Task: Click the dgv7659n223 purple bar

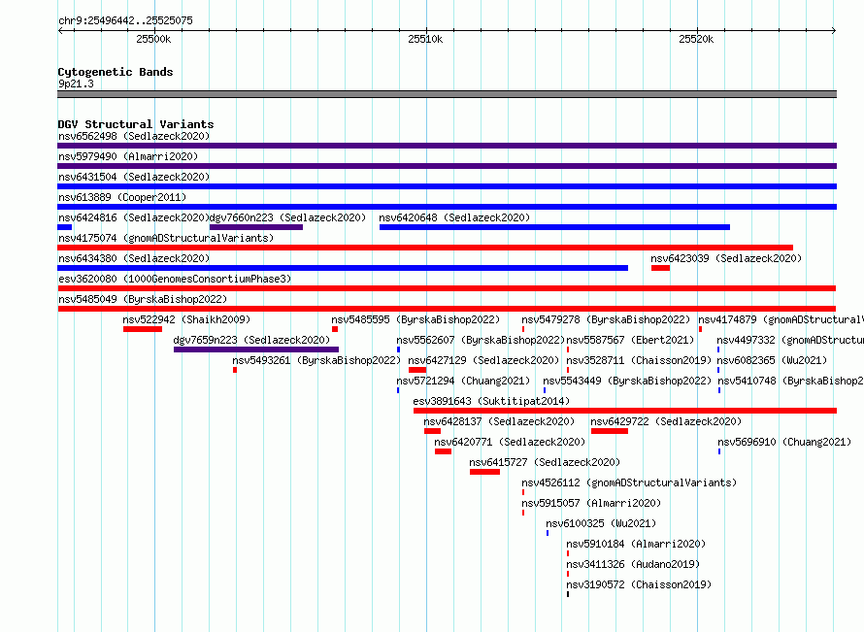Action: (x=256, y=349)
